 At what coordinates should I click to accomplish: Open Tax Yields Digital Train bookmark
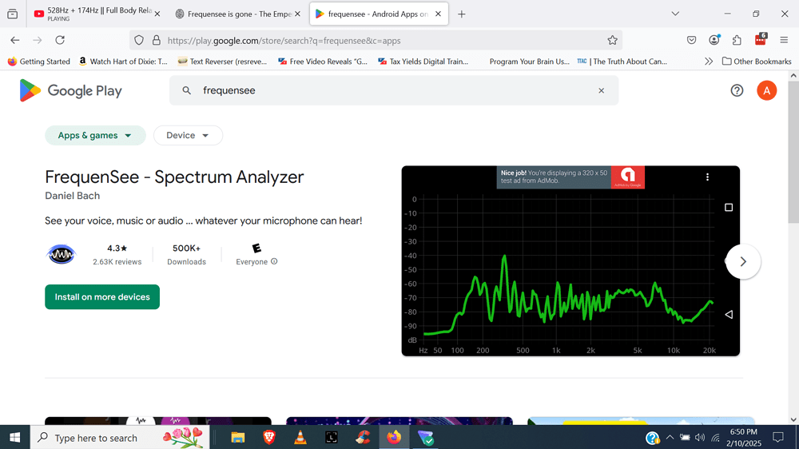pyautogui.click(x=423, y=62)
